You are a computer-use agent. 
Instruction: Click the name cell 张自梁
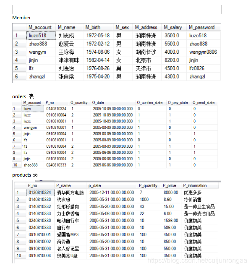(66, 77)
